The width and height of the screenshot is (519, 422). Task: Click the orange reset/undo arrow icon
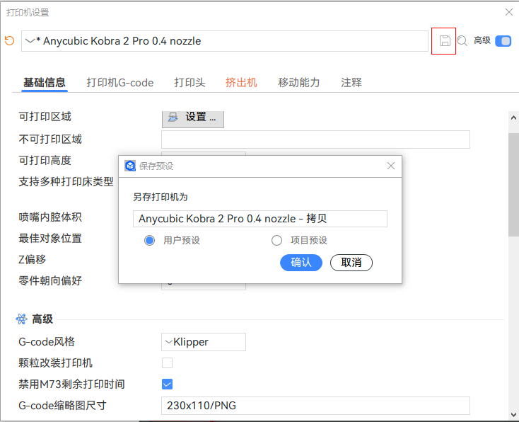(x=10, y=41)
